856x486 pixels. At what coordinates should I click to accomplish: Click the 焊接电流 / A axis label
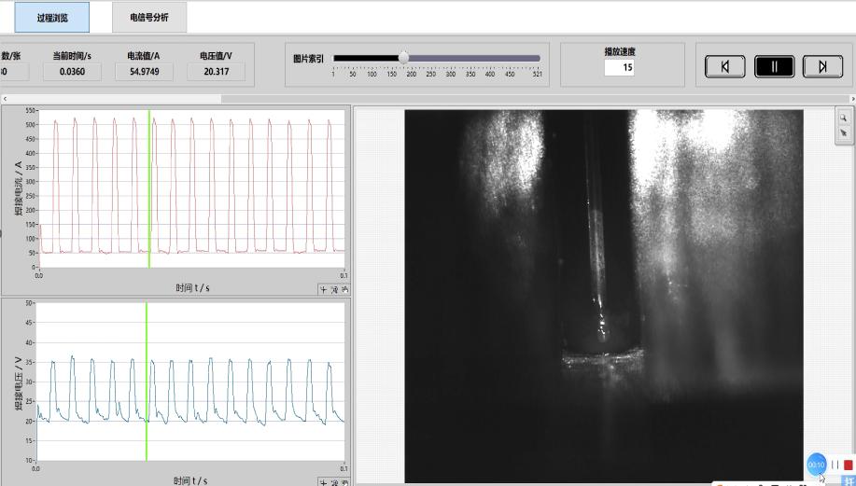pos(18,187)
